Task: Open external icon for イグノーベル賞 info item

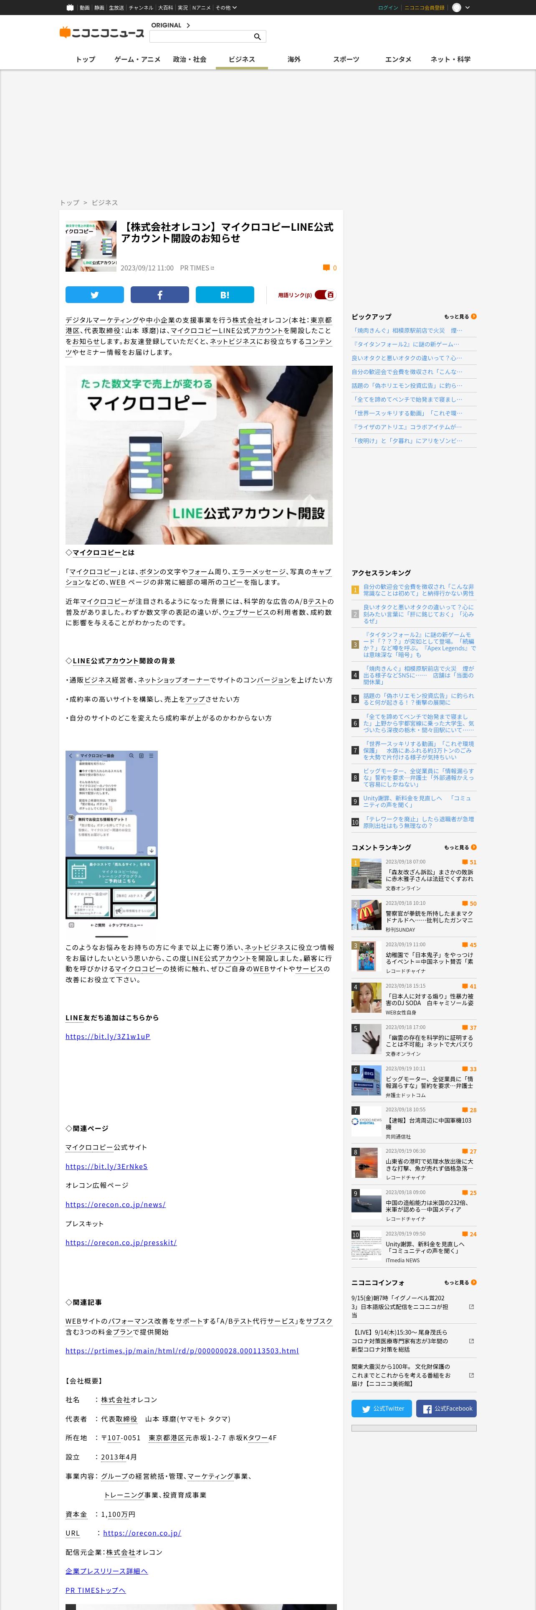Action: [x=471, y=1307]
